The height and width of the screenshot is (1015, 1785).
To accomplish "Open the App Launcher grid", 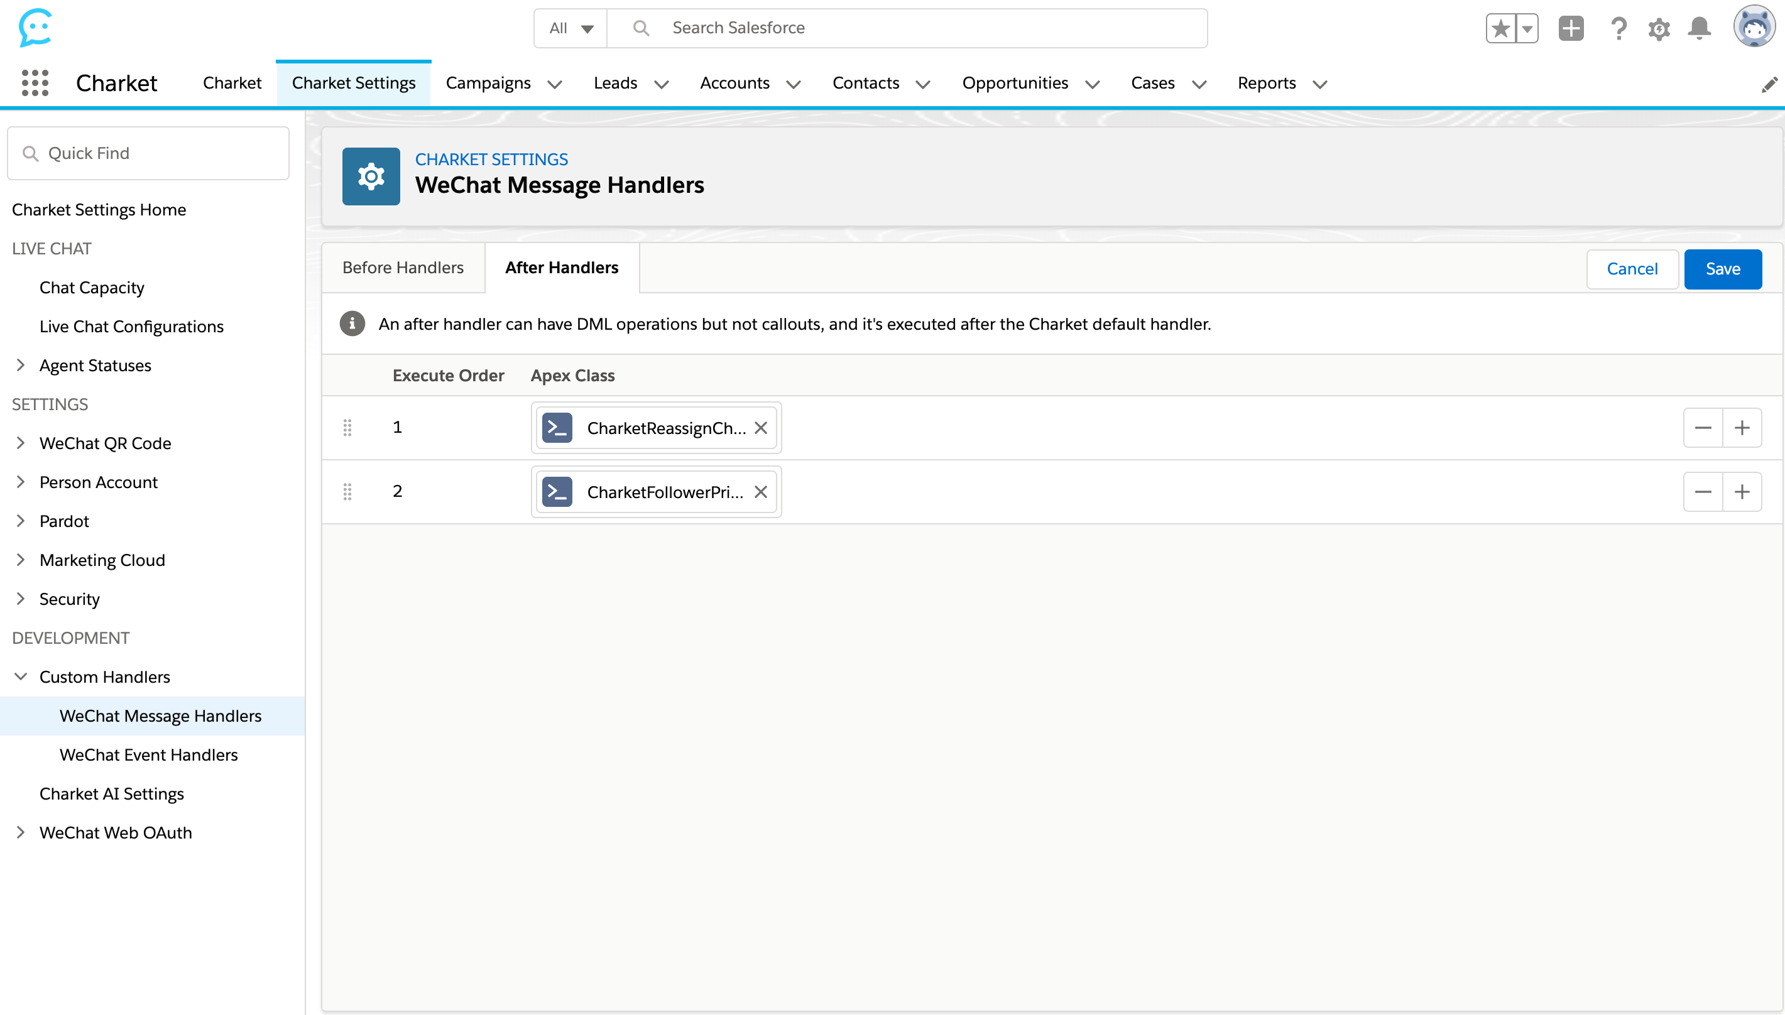I will pyautogui.click(x=35, y=83).
